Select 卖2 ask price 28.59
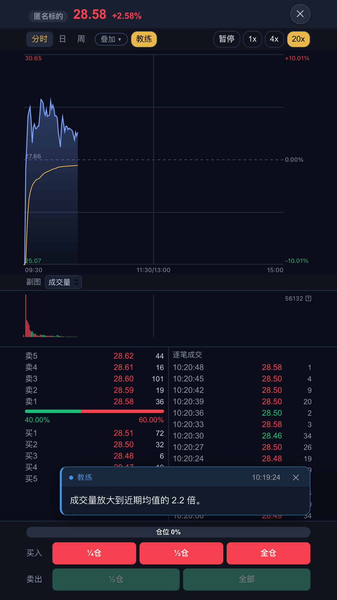Viewport: 337px width, 600px height. coord(94,390)
